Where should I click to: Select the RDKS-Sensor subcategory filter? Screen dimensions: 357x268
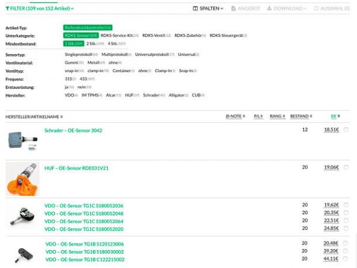(81, 35)
